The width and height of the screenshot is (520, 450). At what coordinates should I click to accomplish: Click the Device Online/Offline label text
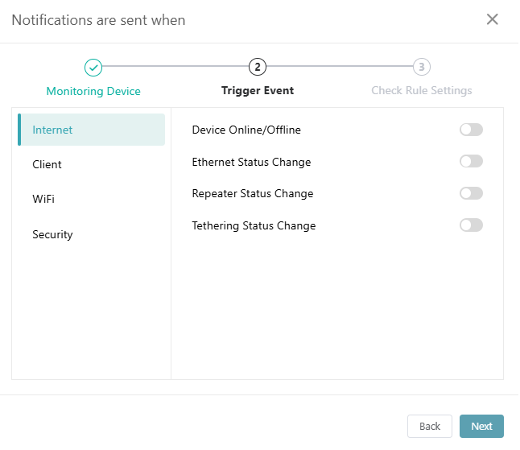(x=246, y=130)
